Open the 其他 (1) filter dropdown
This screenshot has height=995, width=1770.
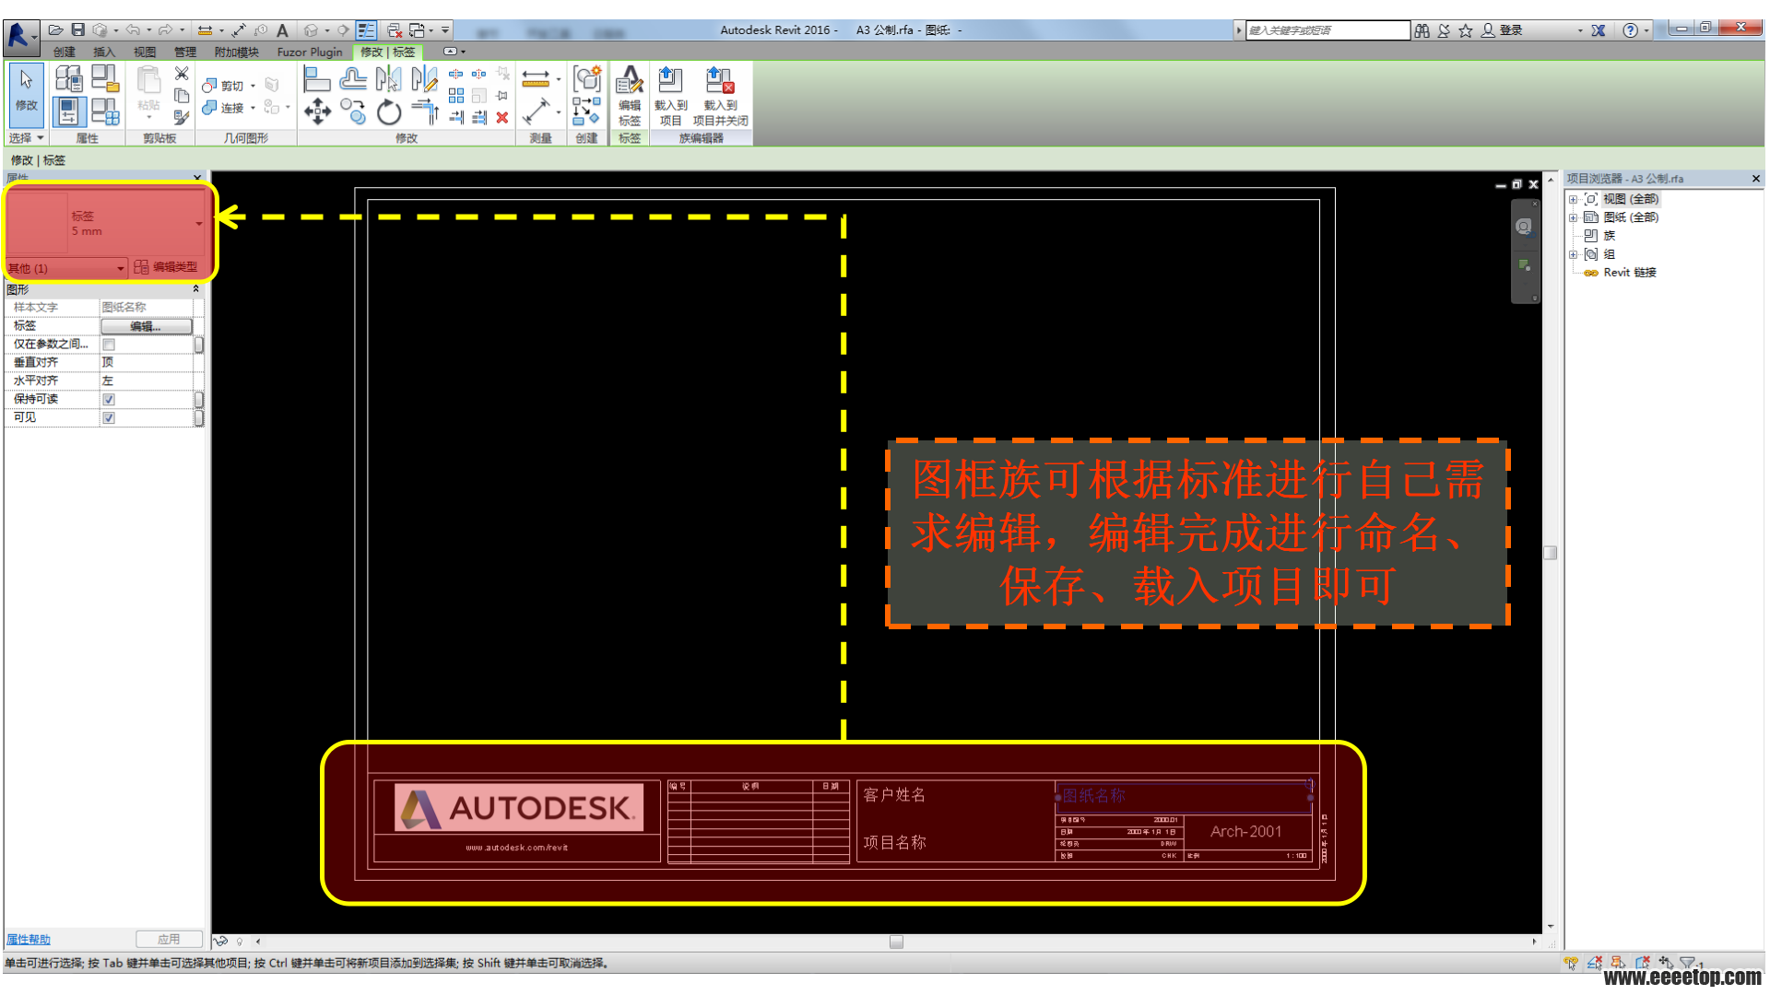point(120,269)
